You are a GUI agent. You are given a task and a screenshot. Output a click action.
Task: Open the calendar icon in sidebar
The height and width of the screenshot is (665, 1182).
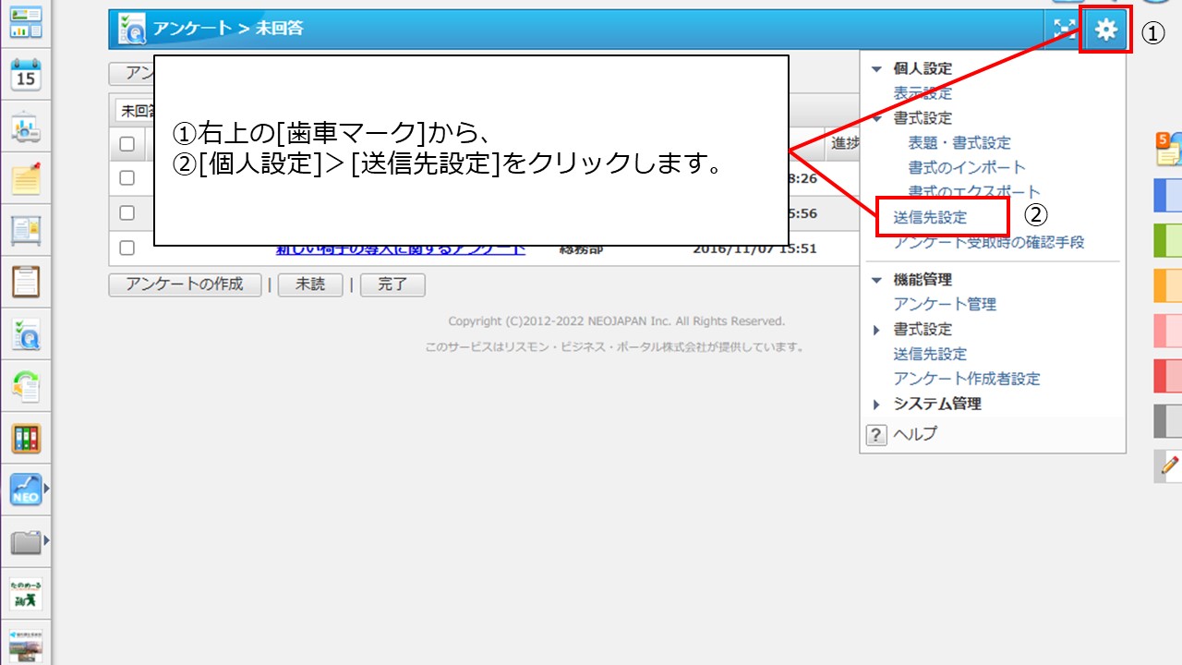(x=26, y=76)
